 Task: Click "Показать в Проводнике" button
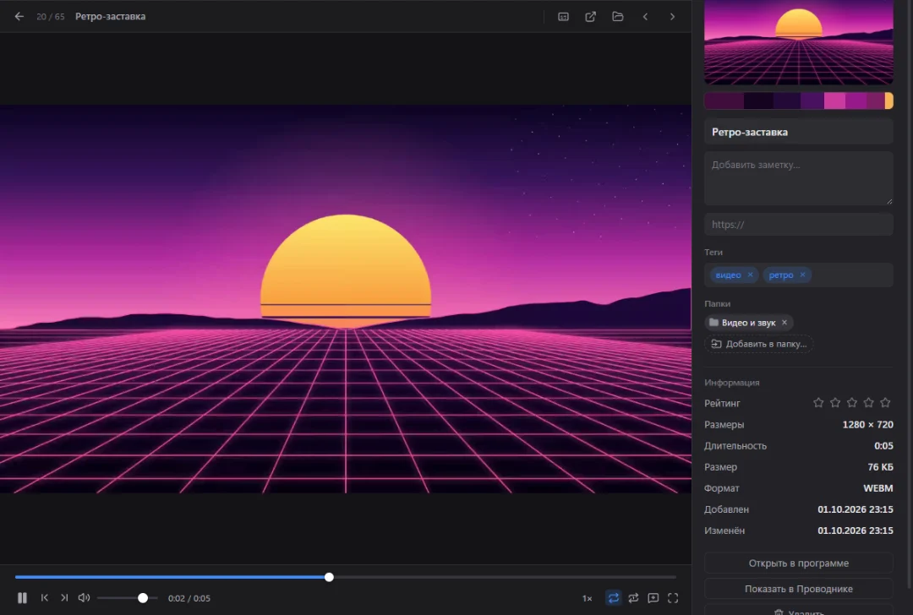point(798,589)
